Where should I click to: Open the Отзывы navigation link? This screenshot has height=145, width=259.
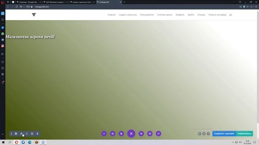point(202,15)
